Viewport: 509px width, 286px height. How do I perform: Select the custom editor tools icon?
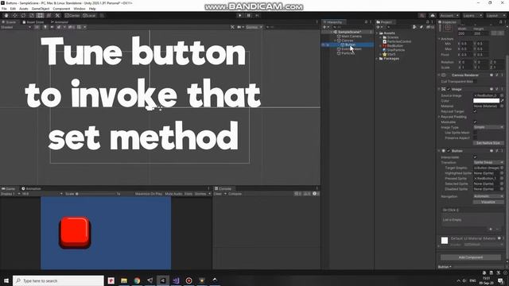tap(57, 16)
